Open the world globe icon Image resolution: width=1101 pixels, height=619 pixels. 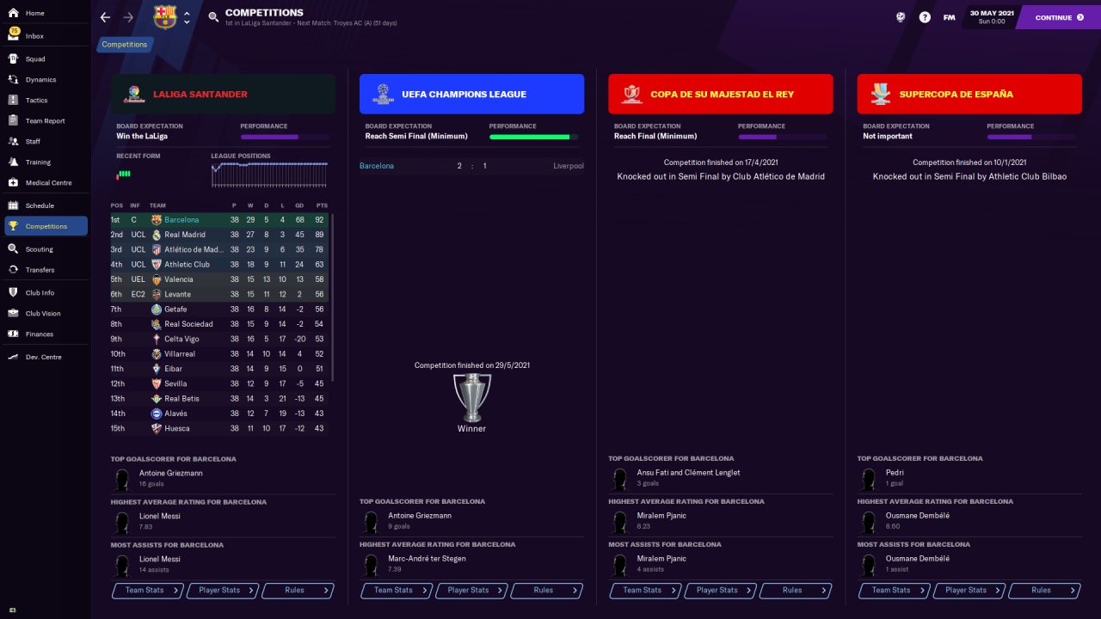pyautogui.click(x=901, y=17)
